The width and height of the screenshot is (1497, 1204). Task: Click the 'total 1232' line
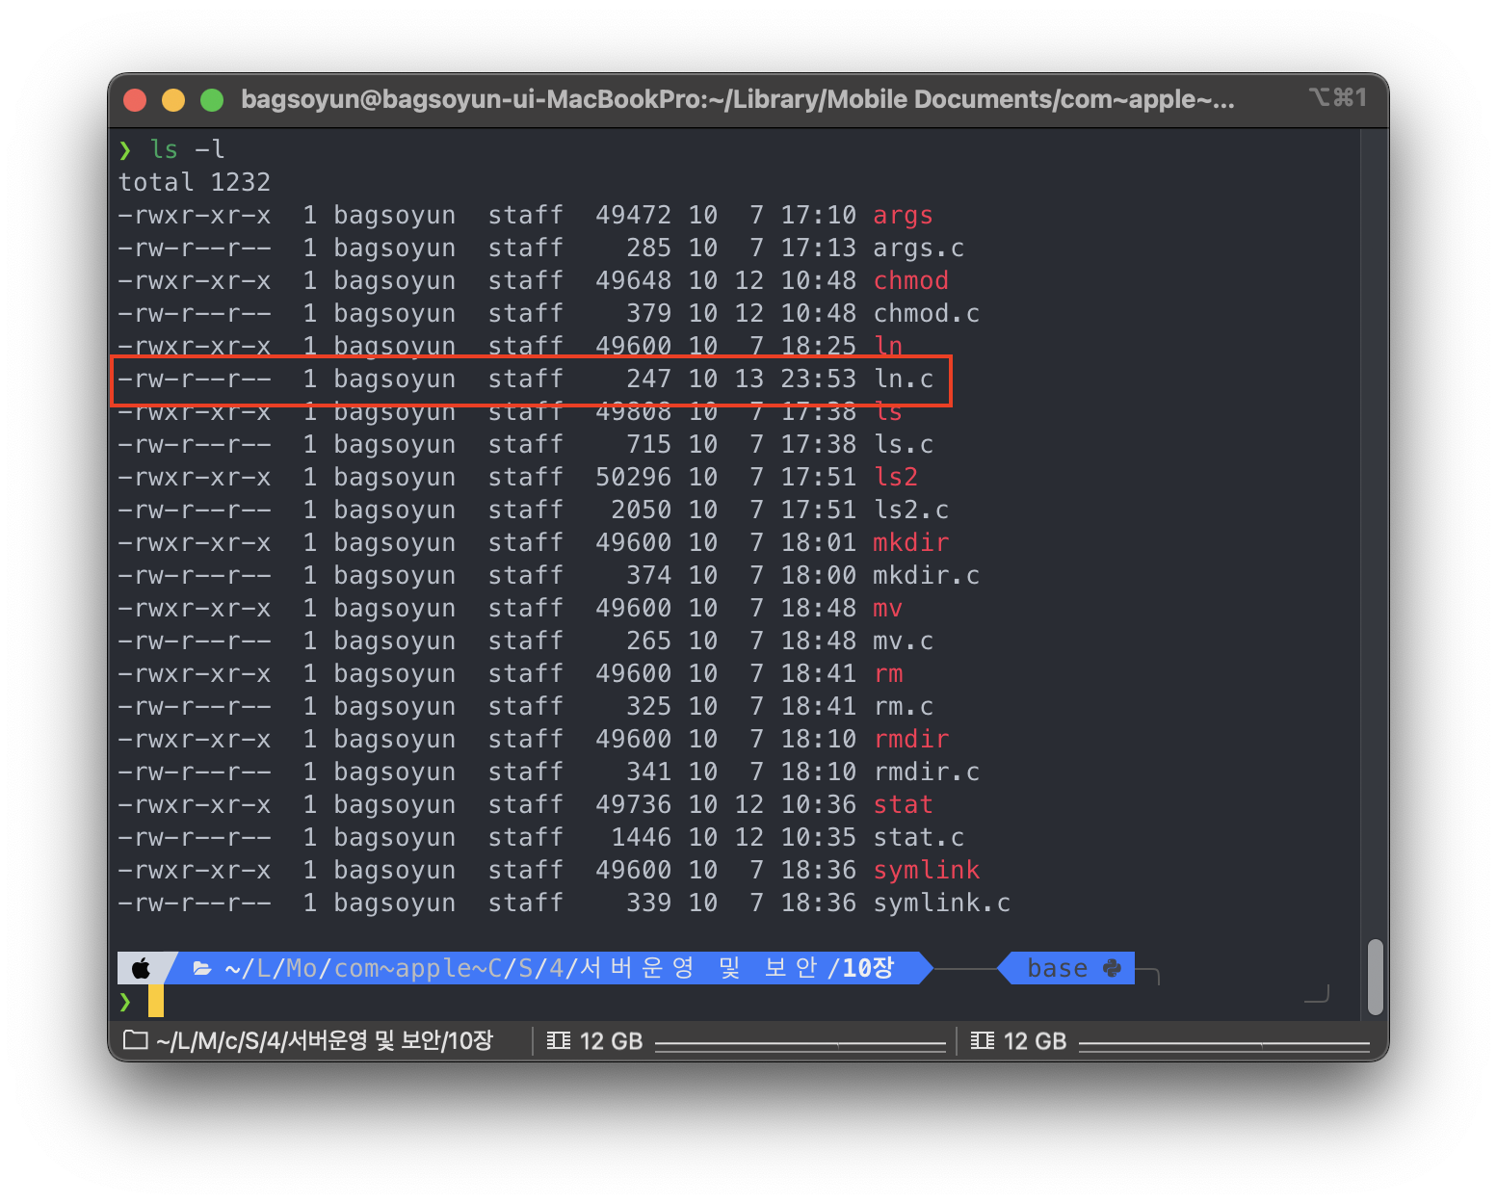click(195, 182)
